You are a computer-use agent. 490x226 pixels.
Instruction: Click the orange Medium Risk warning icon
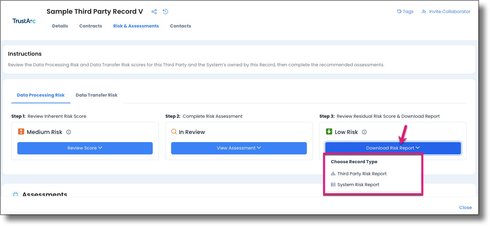[x=21, y=132]
